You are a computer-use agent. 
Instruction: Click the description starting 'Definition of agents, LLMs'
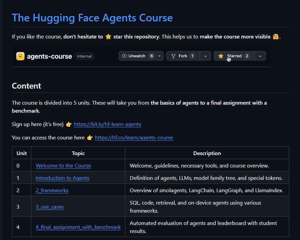pyautogui.click(x=206, y=178)
